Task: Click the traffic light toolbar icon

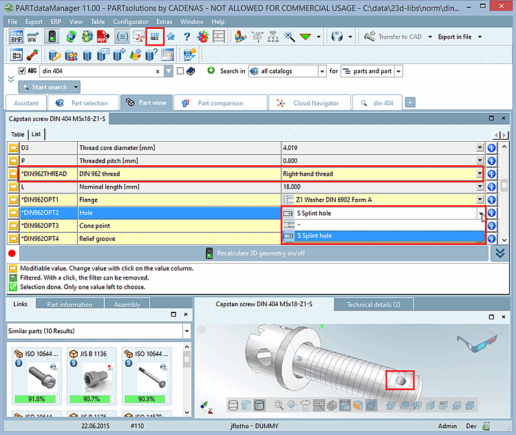Action: [52, 37]
